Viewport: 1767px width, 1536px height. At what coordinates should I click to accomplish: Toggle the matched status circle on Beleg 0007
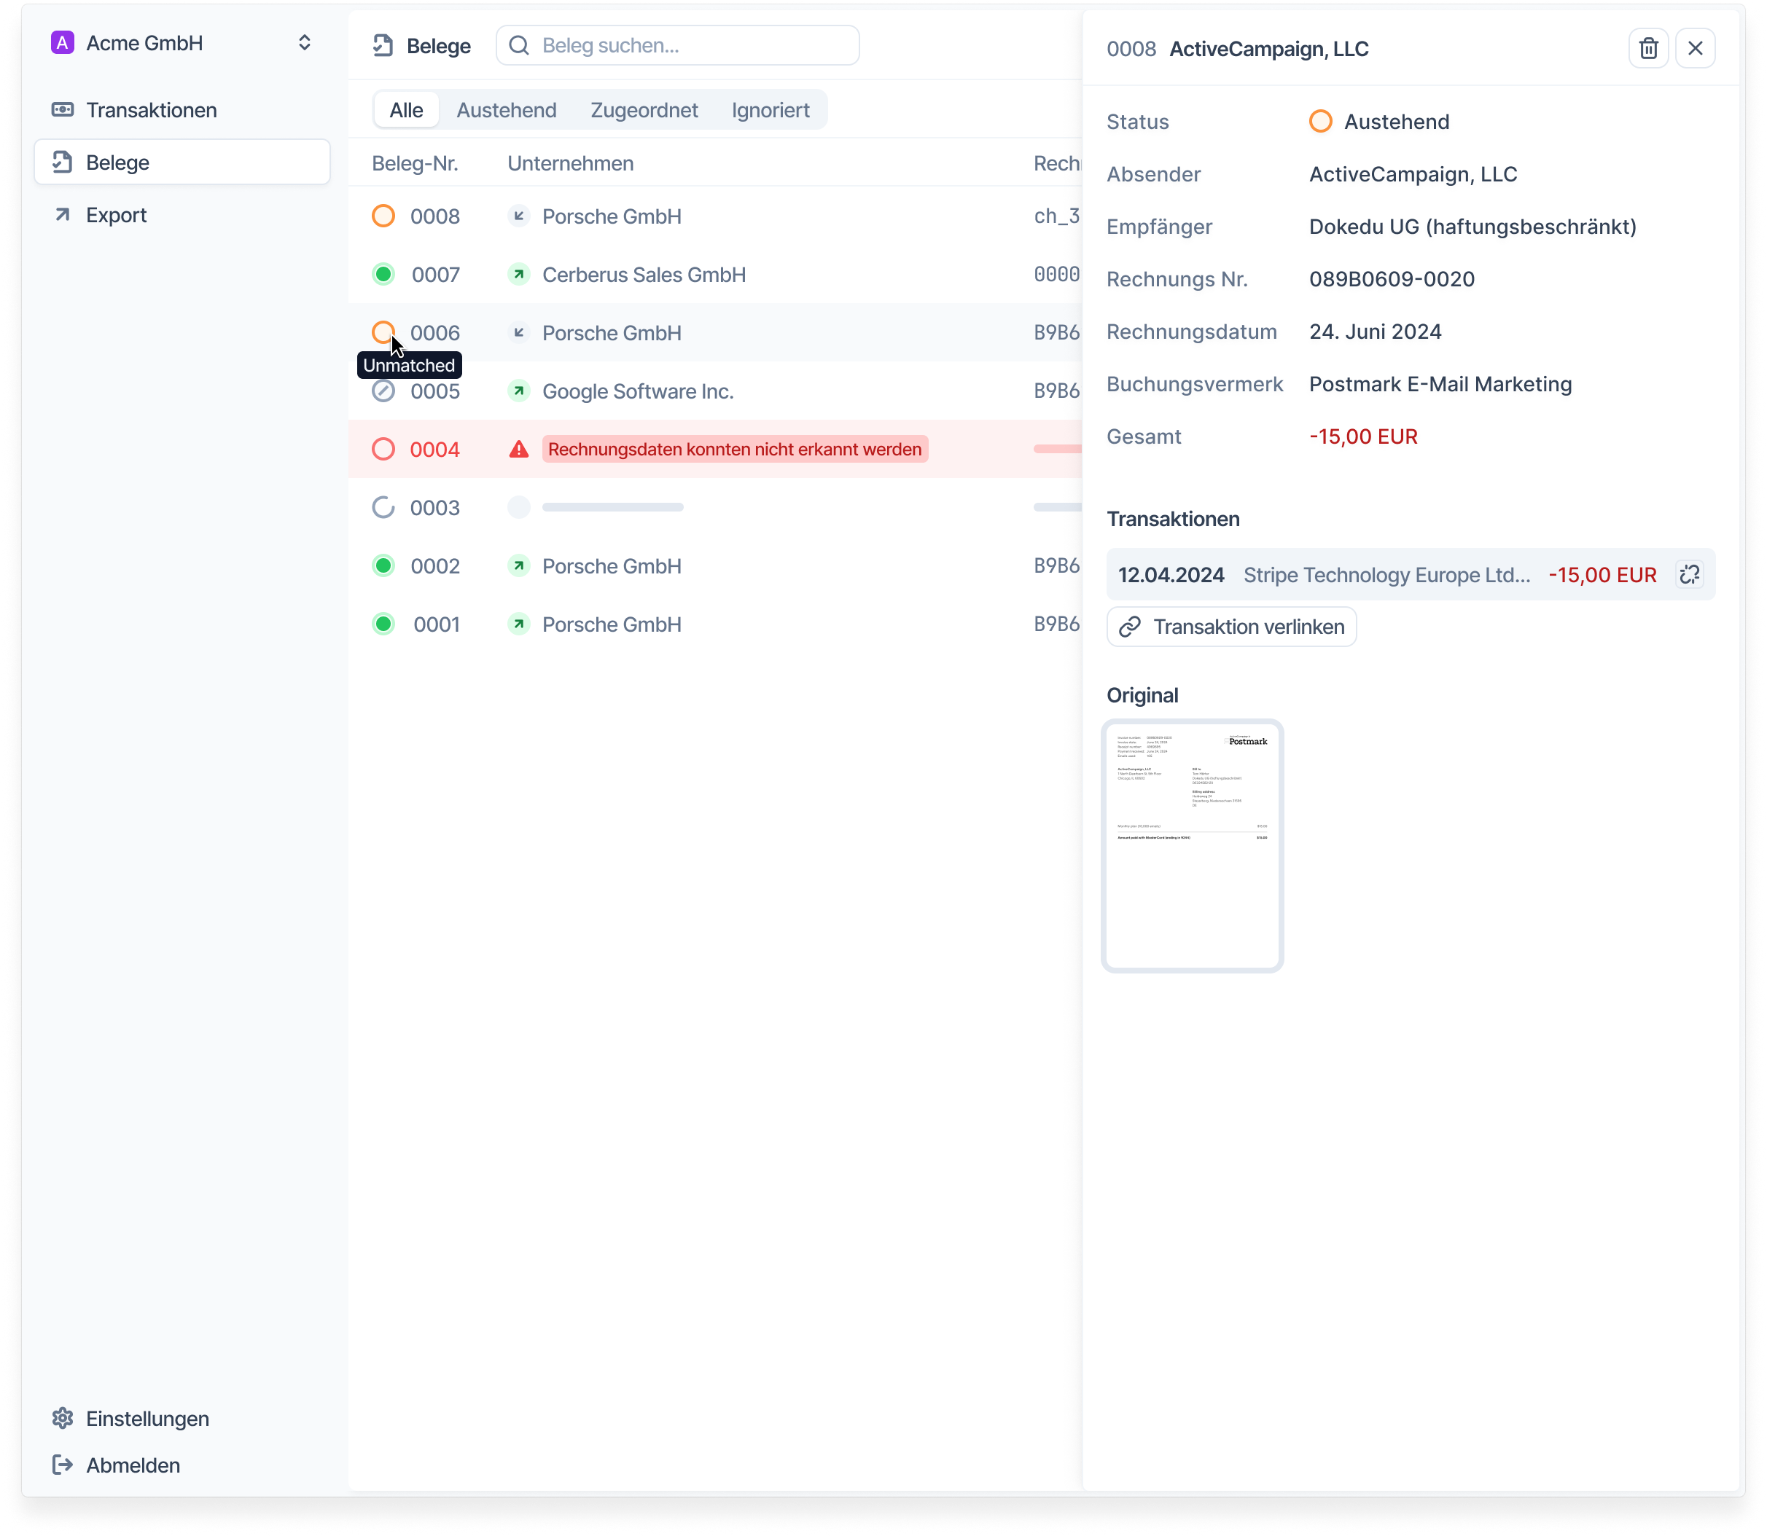tap(383, 274)
